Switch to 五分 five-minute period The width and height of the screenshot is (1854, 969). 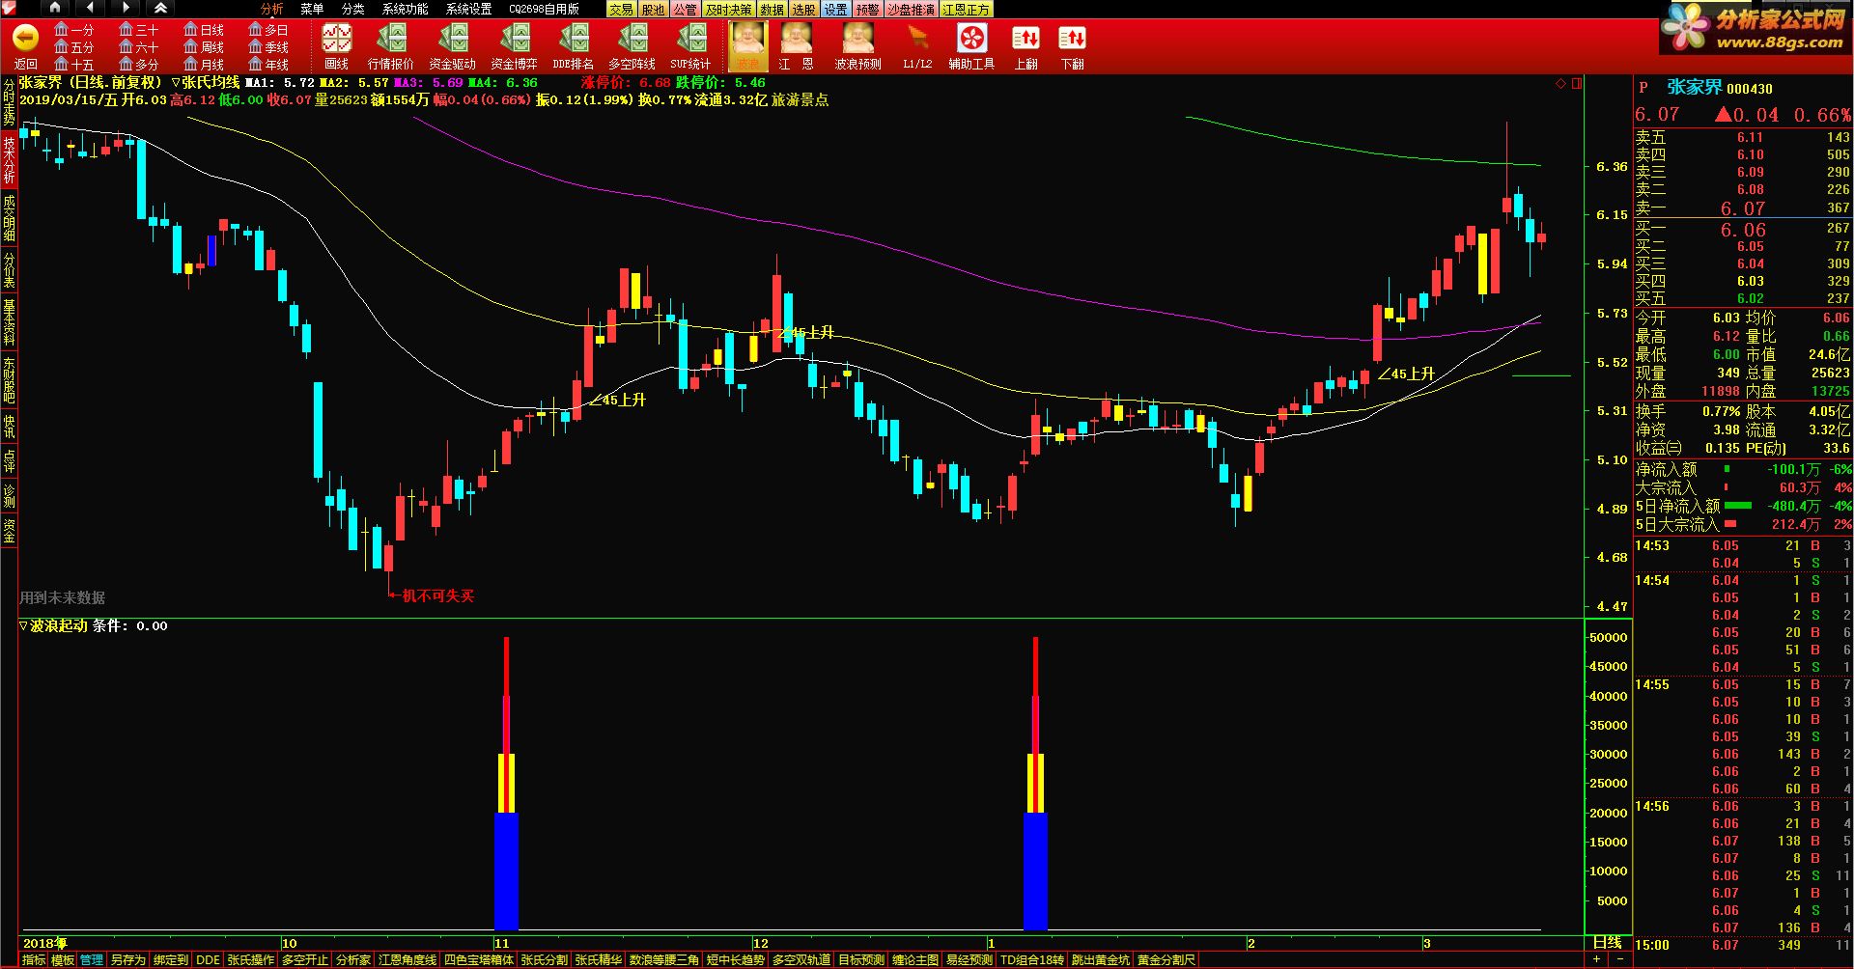[x=74, y=47]
